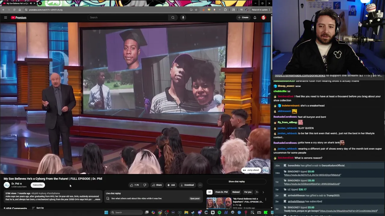
Task: Click username jordan_rehbock in SLAY QUEEN message
Action: pyautogui.click(x=287, y=128)
